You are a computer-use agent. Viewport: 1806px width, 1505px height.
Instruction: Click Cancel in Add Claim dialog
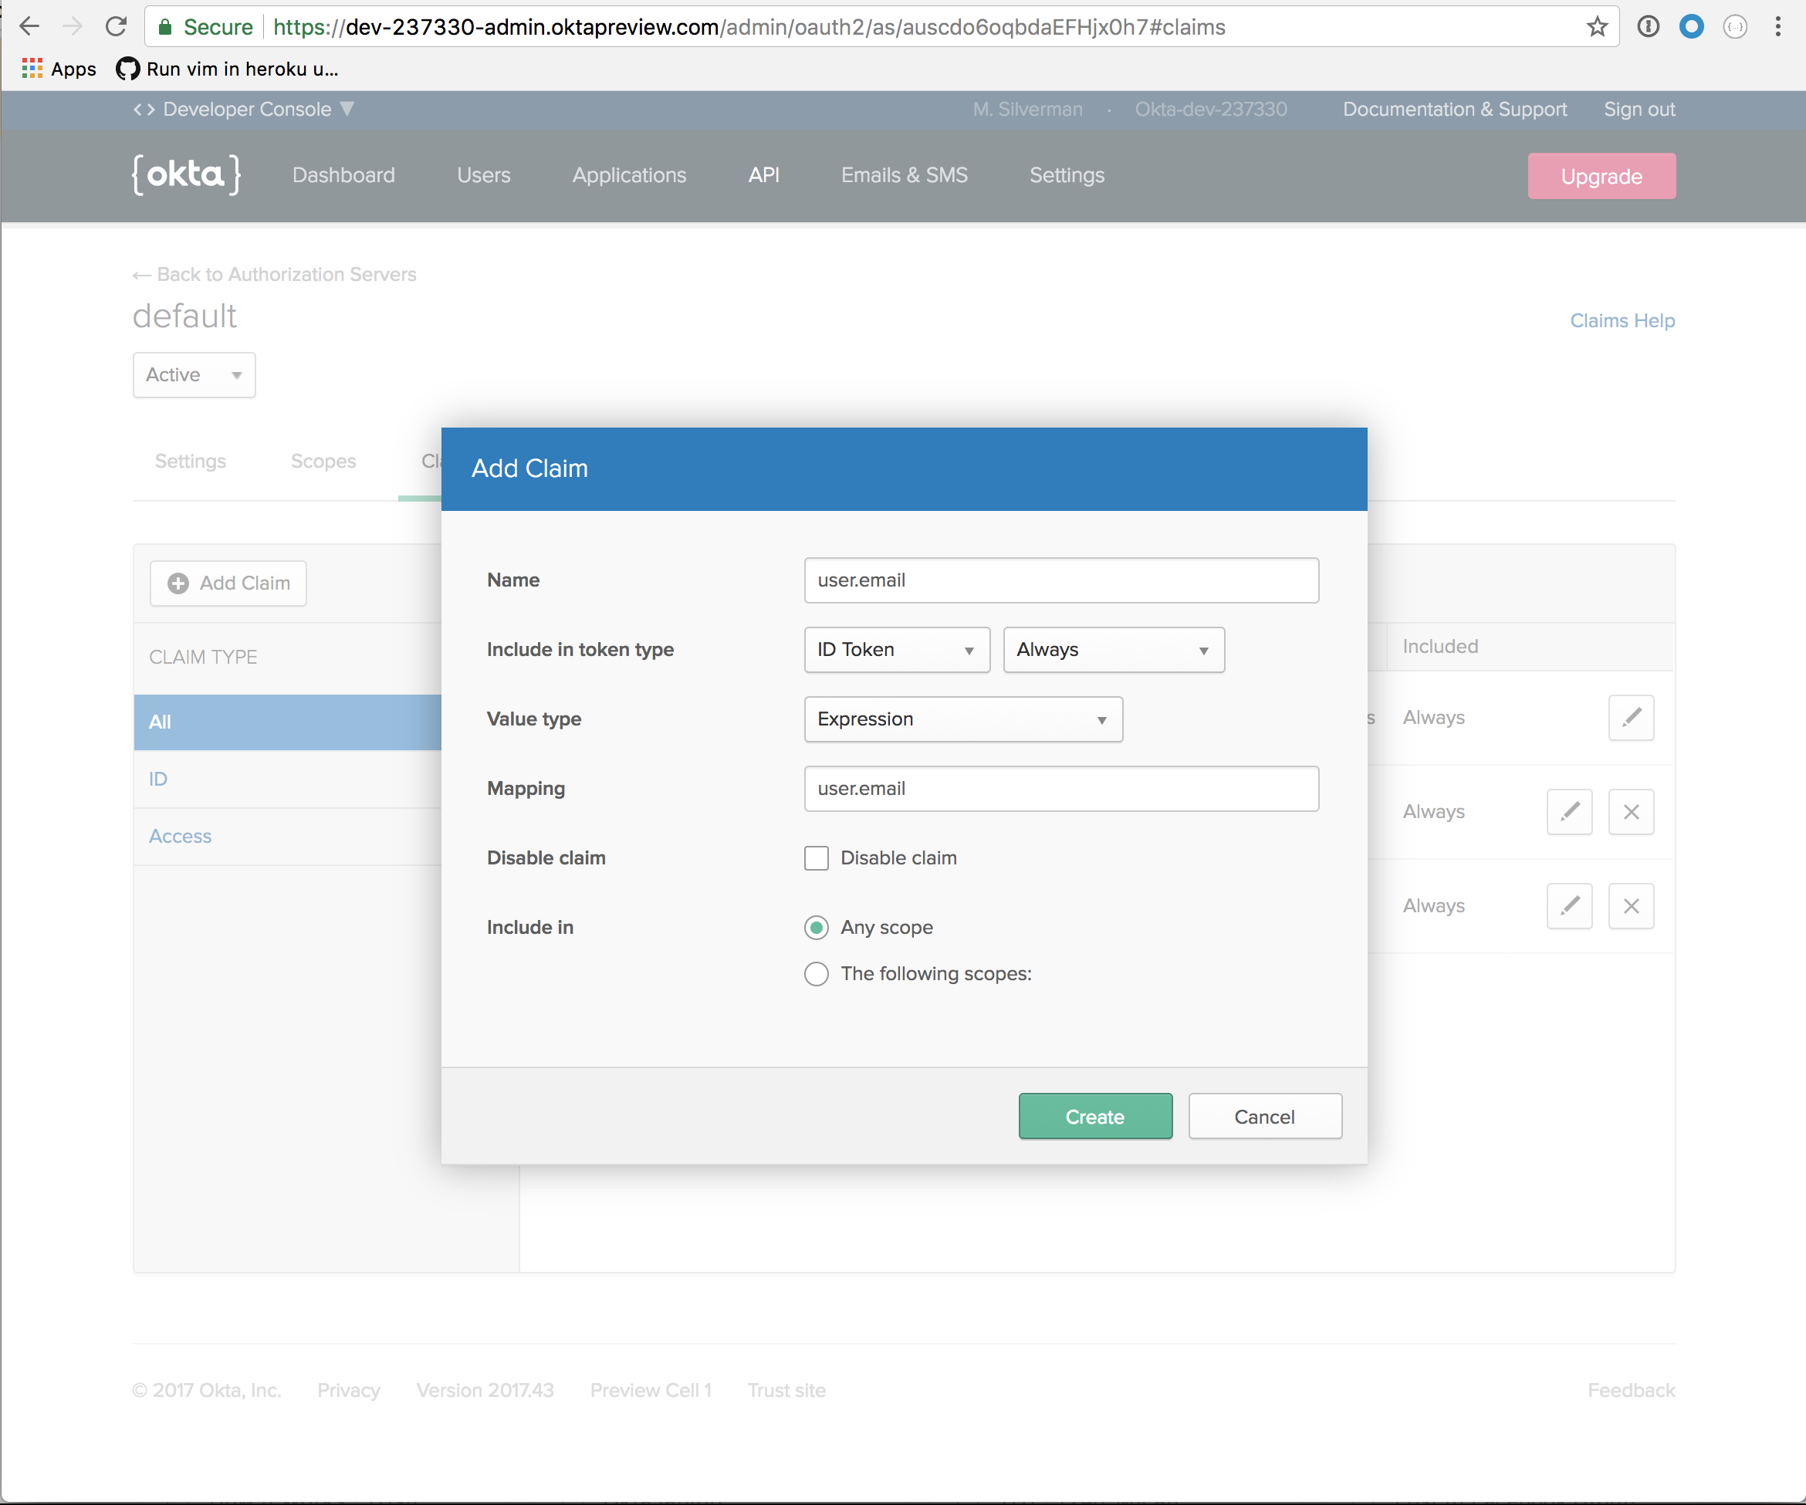[x=1263, y=1116]
